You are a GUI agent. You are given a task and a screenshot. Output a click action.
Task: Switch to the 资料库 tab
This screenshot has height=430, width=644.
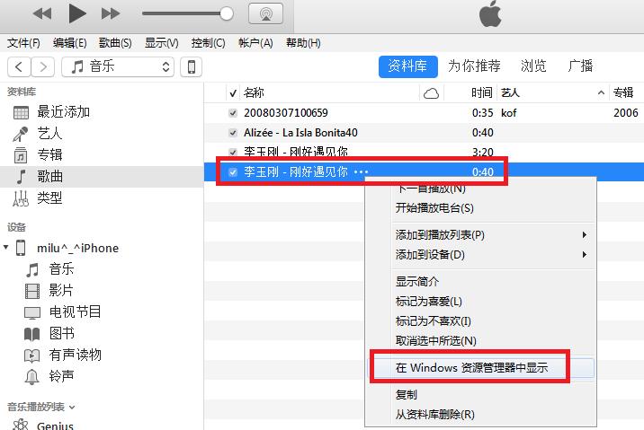pos(407,66)
